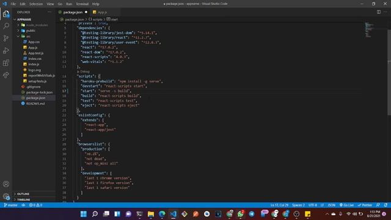The width and height of the screenshot is (391, 220).
Task: Expand the TIMELINE section
Action: pos(23,200)
